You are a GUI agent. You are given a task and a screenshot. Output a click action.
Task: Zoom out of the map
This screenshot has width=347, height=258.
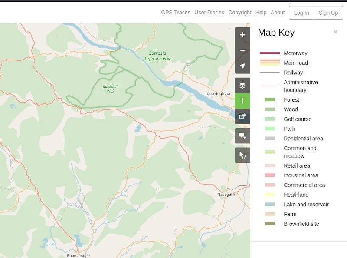242,50
